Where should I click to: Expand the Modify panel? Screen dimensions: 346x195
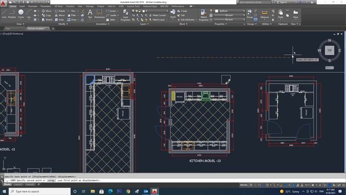click(63, 24)
